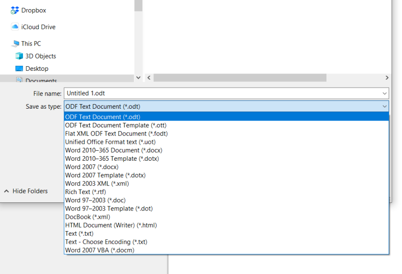
Task: Click the Dropbox icon in sidebar
Action: 15,10
